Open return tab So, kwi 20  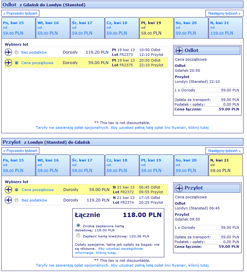tap(191, 165)
